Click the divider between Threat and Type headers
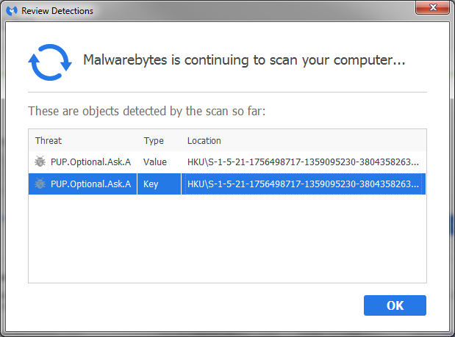 pos(137,140)
